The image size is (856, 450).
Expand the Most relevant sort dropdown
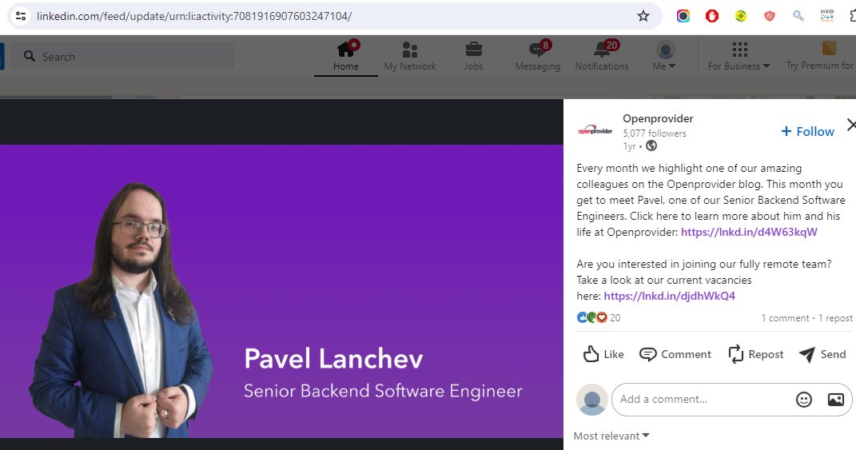[611, 436]
